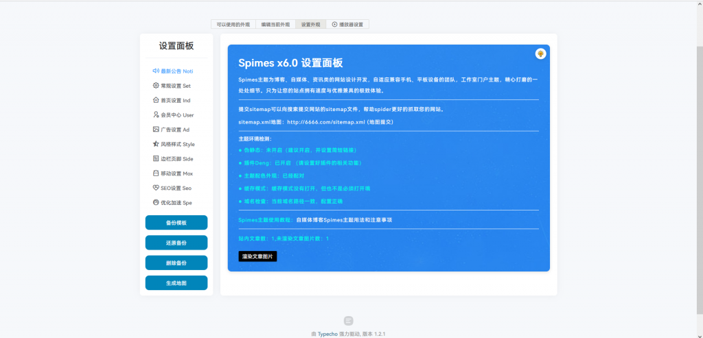Open 首页设置 Ind via its house icon
Image resolution: width=703 pixels, height=338 pixels.
tap(156, 100)
